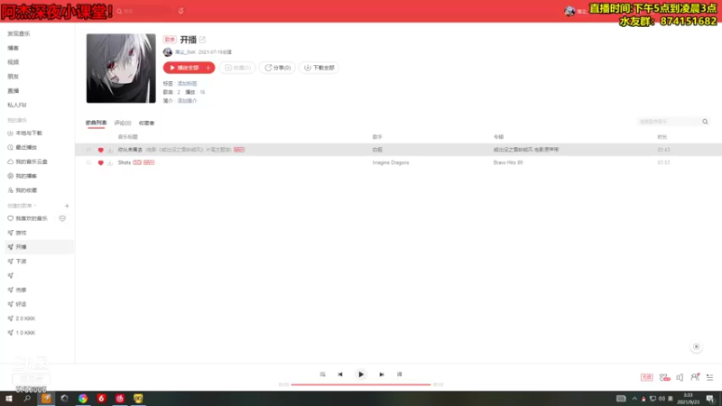
Task: Open the Windows Start menu
Action: [x=9, y=399]
